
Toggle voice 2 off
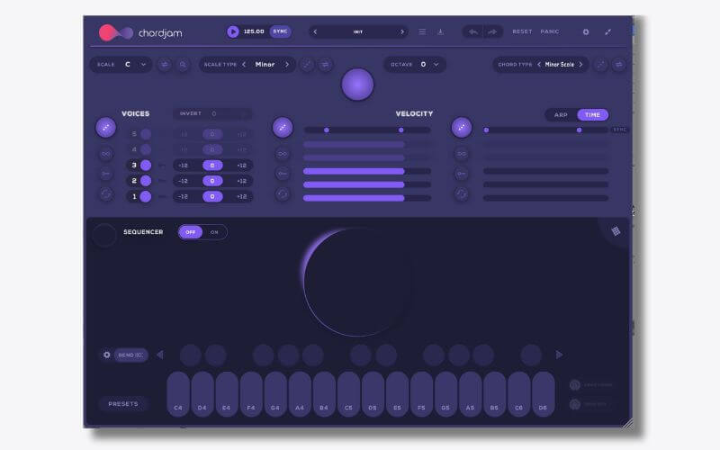[146, 181]
